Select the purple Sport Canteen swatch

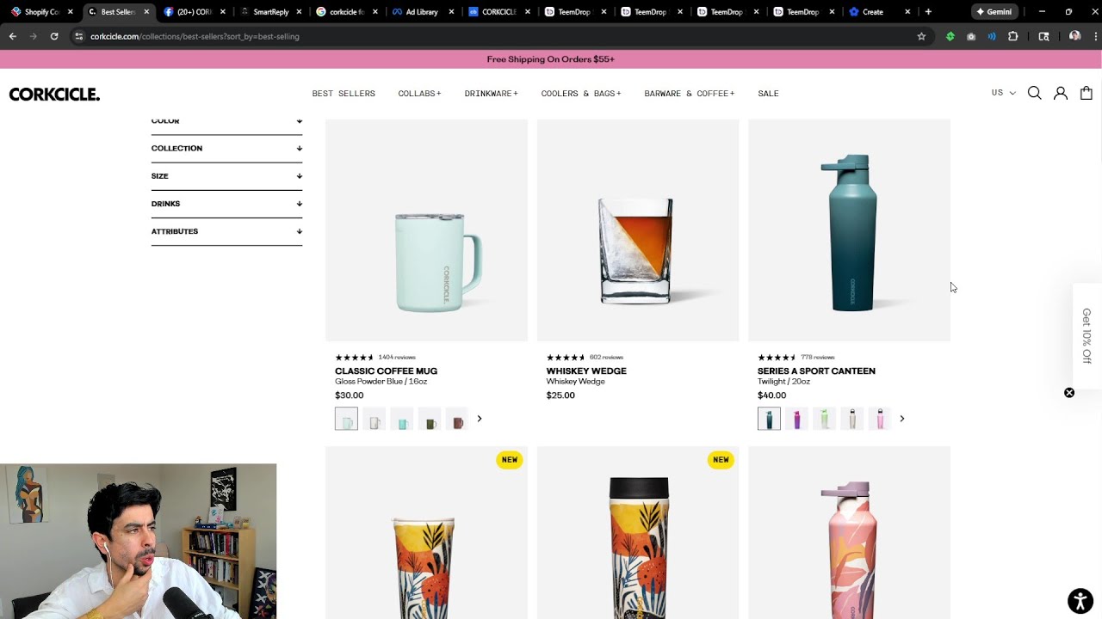[796, 419]
